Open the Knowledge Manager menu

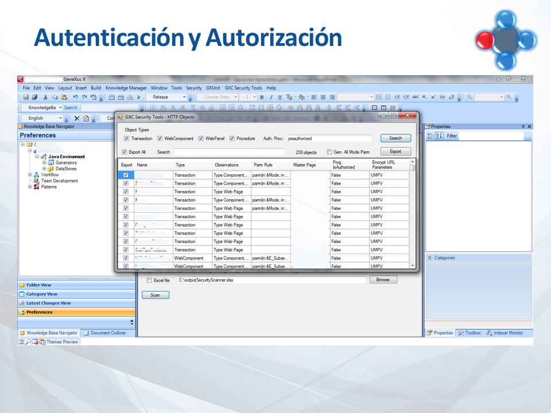pos(126,88)
